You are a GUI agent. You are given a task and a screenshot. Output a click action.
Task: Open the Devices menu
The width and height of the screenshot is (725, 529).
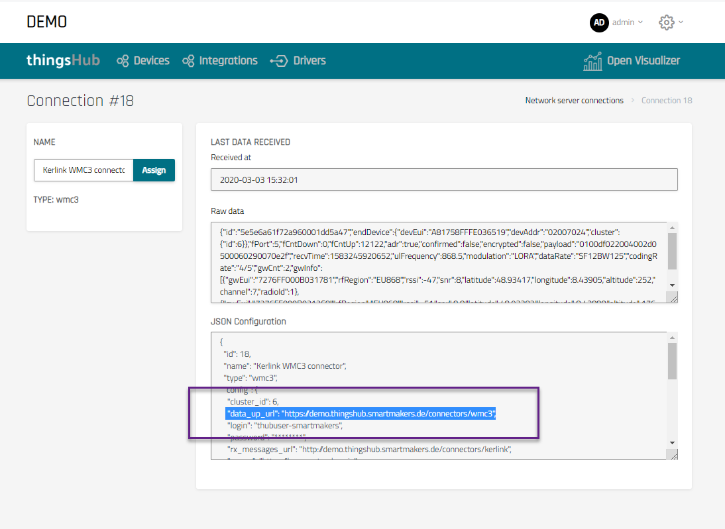click(151, 61)
